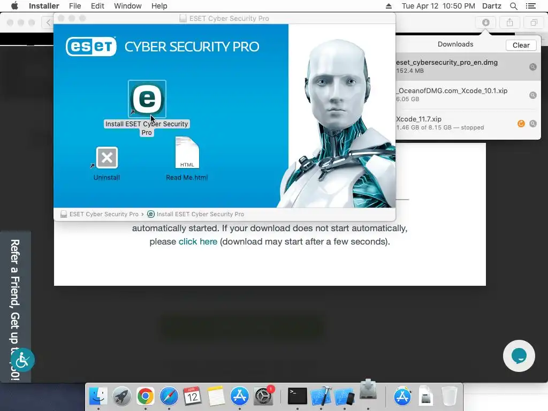This screenshot has width=548, height=411.
Task: Click the Safari Share toolbar button
Action: click(510, 22)
